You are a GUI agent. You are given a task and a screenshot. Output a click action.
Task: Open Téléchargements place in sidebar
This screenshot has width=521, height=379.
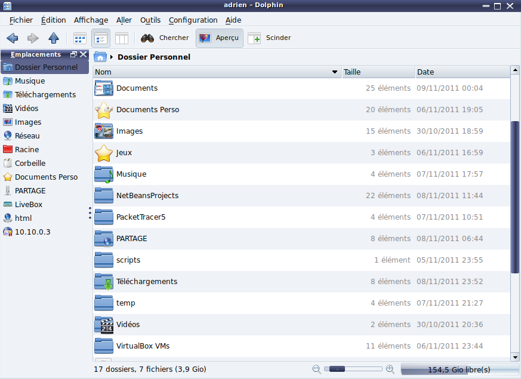pyautogui.click(x=45, y=95)
